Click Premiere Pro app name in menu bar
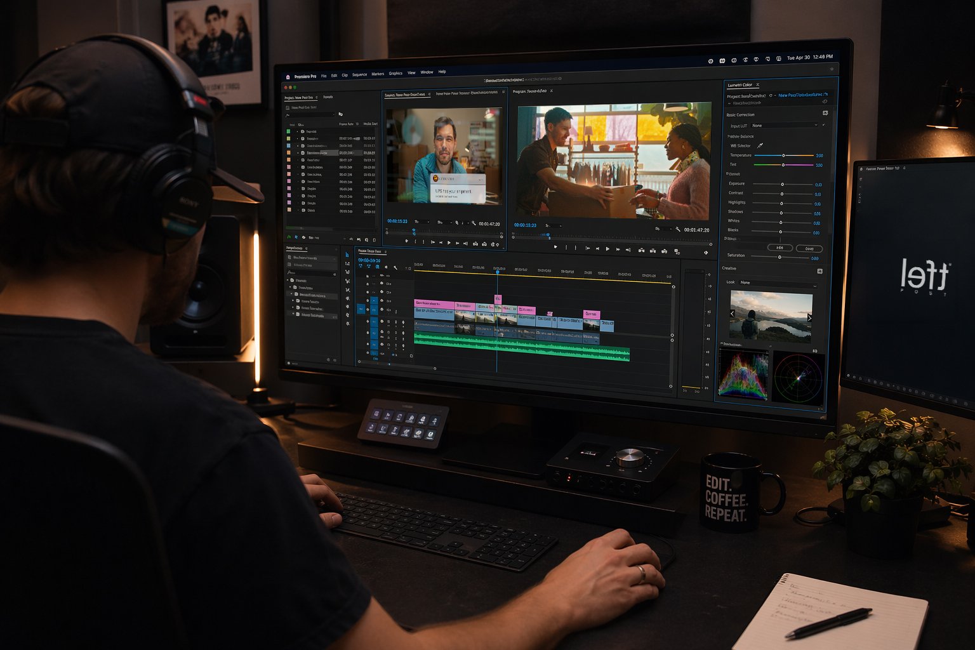This screenshot has width=975, height=650. coord(305,76)
